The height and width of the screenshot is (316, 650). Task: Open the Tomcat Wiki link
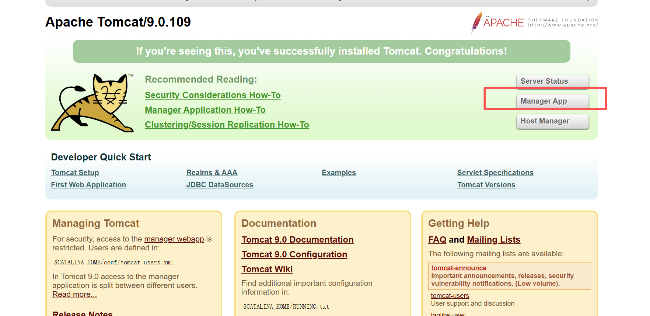point(267,269)
